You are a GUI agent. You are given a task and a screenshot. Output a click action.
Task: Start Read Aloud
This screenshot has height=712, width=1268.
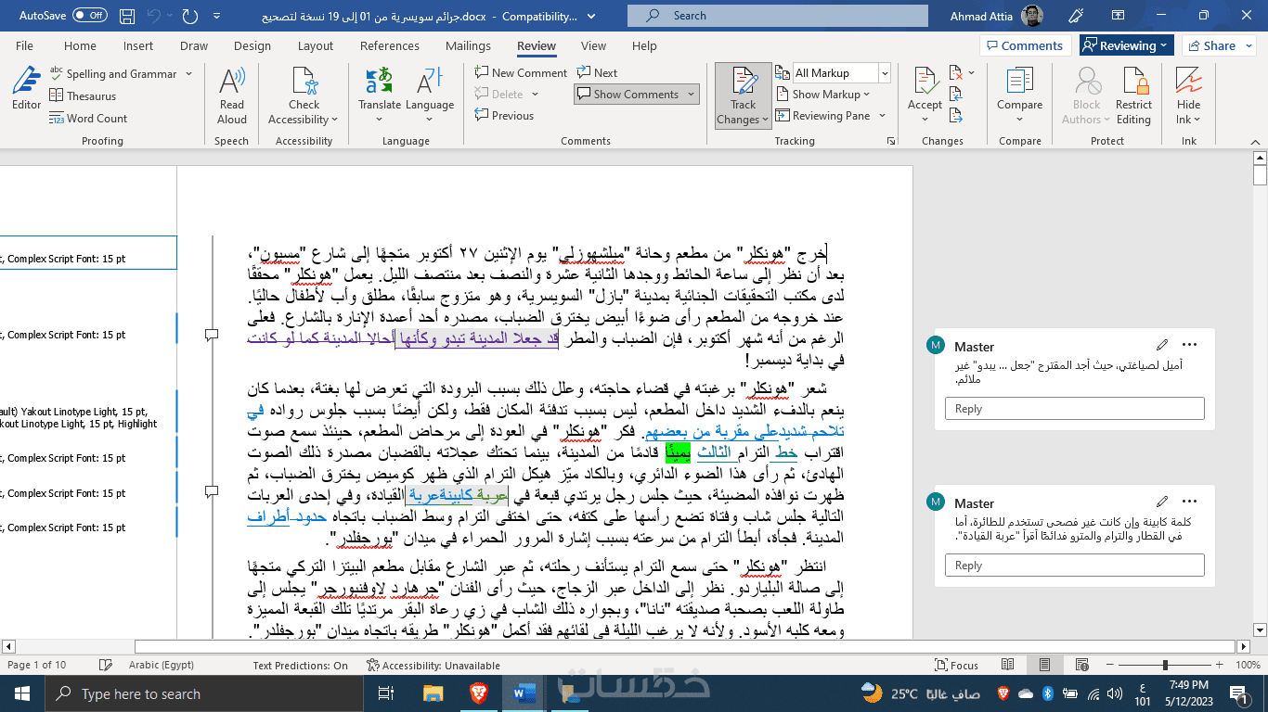(x=232, y=95)
